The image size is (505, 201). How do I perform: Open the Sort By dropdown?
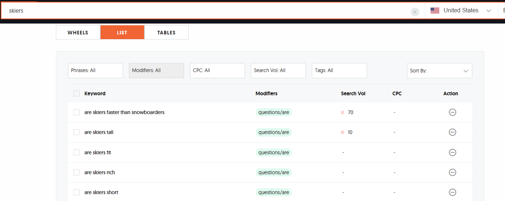pyautogui.click(x=439, y=71)
